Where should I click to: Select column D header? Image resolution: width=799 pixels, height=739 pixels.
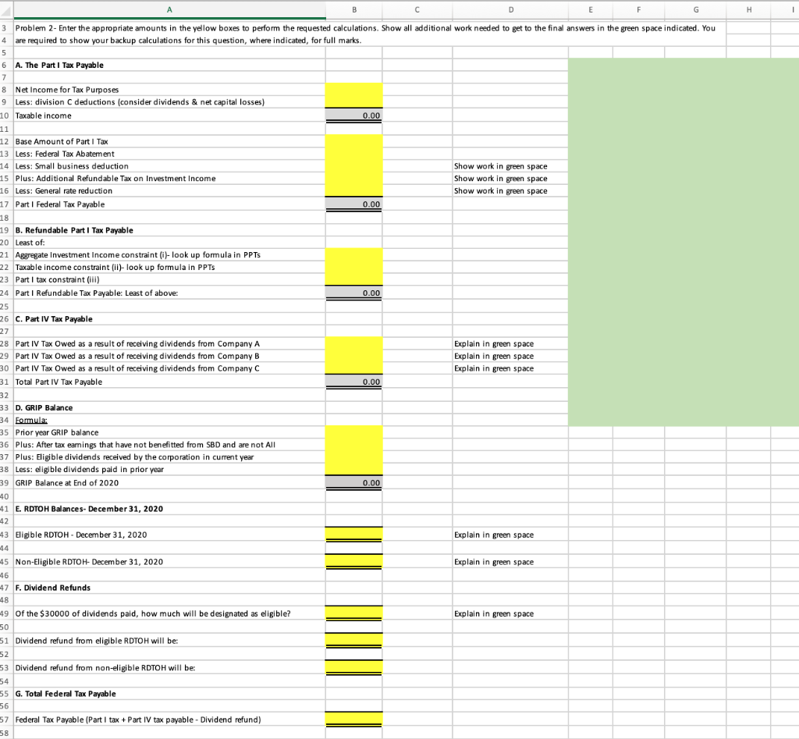[510, 9]
